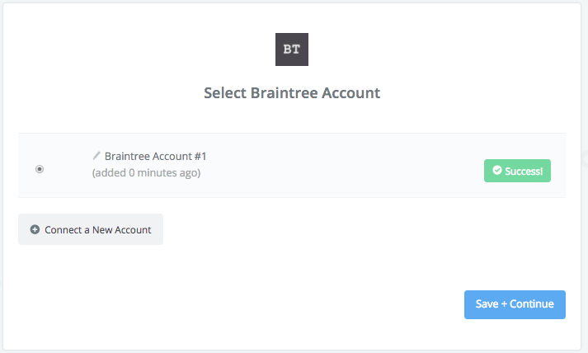Click the blue Save + Continue button
Image resolution: width=588 pixels, height=353 pixels.
tap(515, 304)
